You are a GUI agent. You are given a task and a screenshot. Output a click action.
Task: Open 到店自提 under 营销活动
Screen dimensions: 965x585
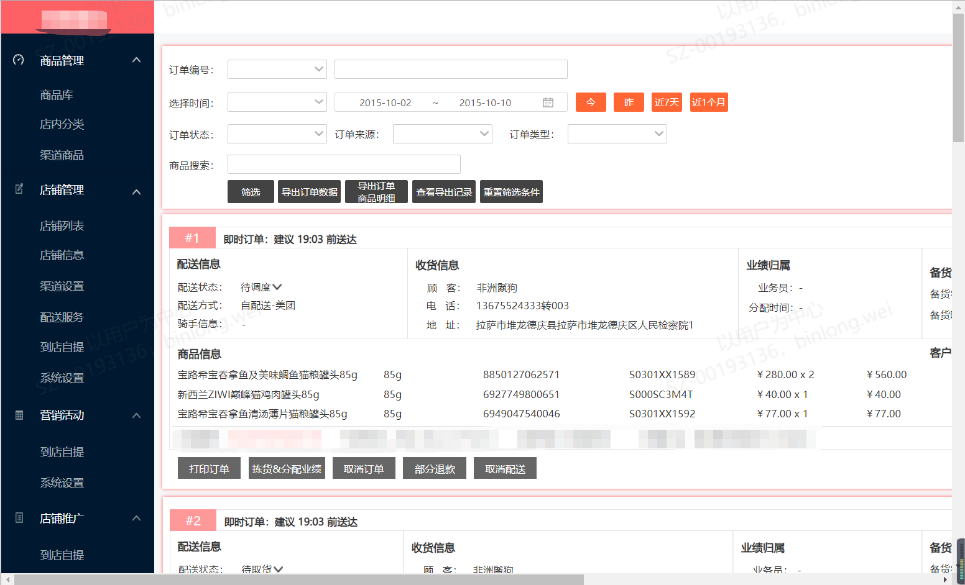point(62,451)
